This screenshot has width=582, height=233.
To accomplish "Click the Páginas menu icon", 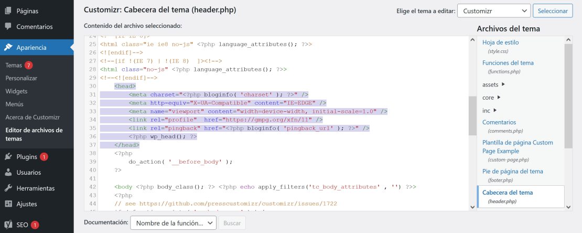I will tap(8, 11).
